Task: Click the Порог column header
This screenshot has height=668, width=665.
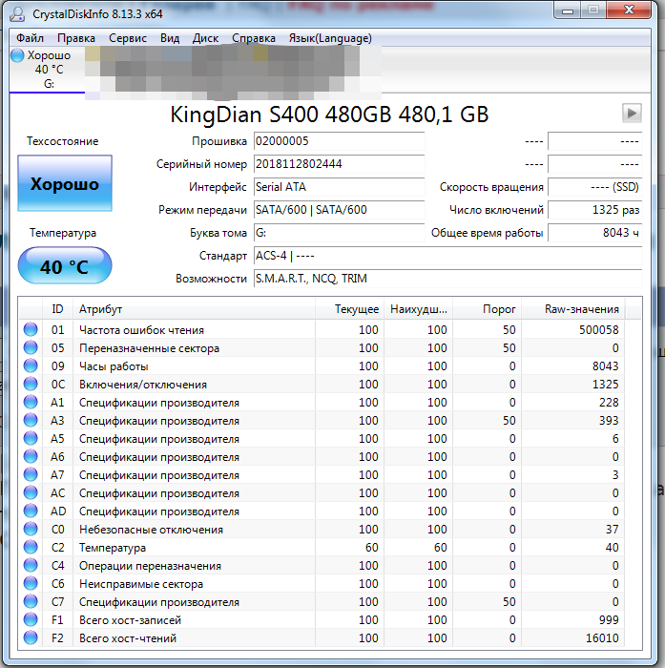Action: pos(488,309)
